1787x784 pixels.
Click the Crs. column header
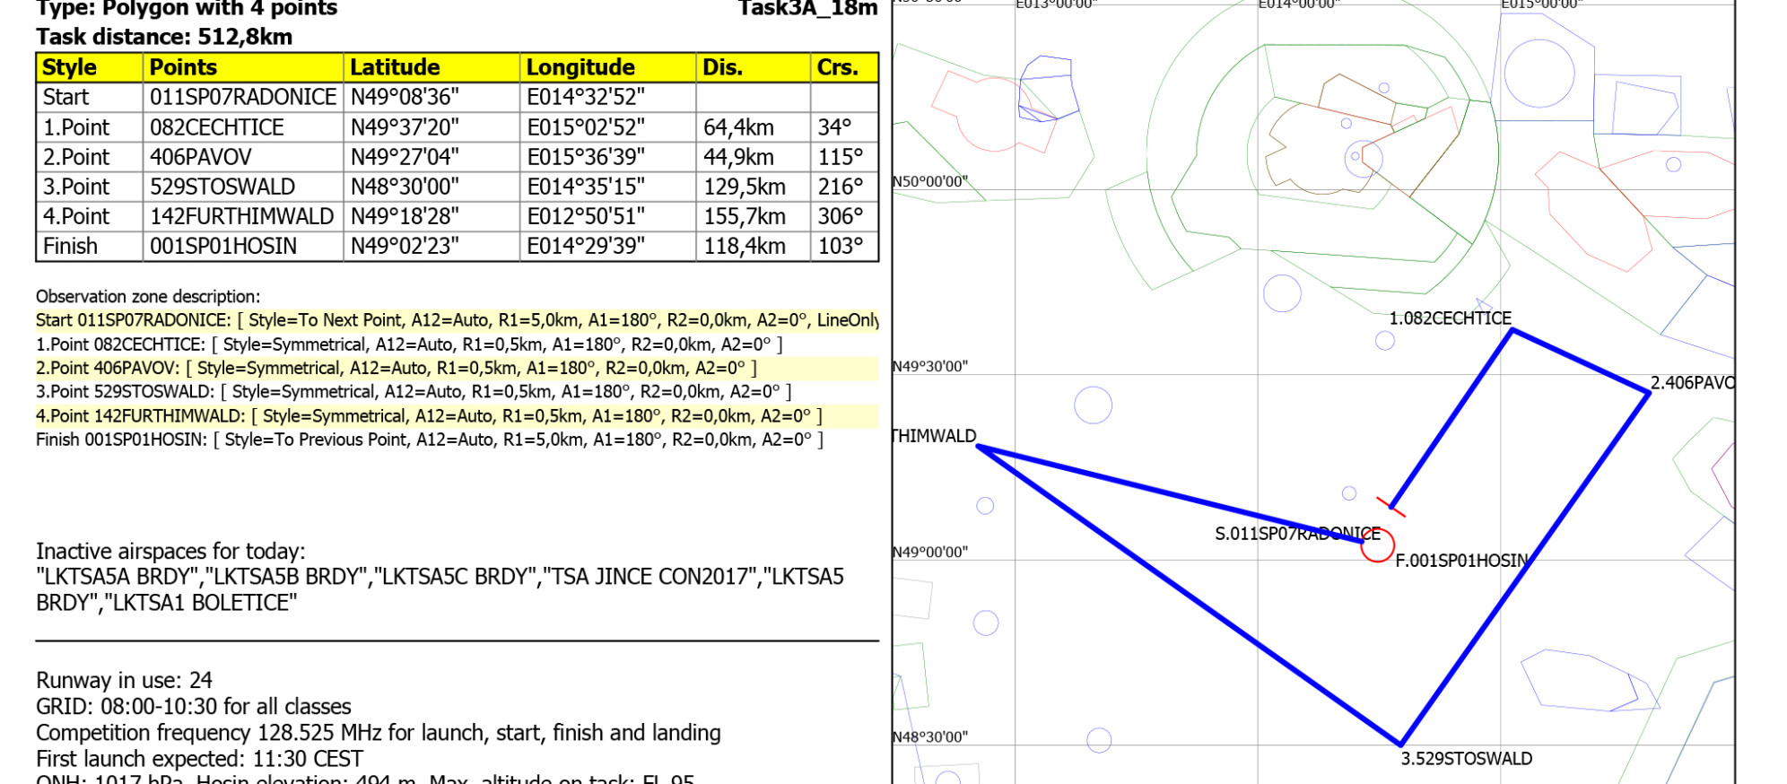[x=837, y=67]
